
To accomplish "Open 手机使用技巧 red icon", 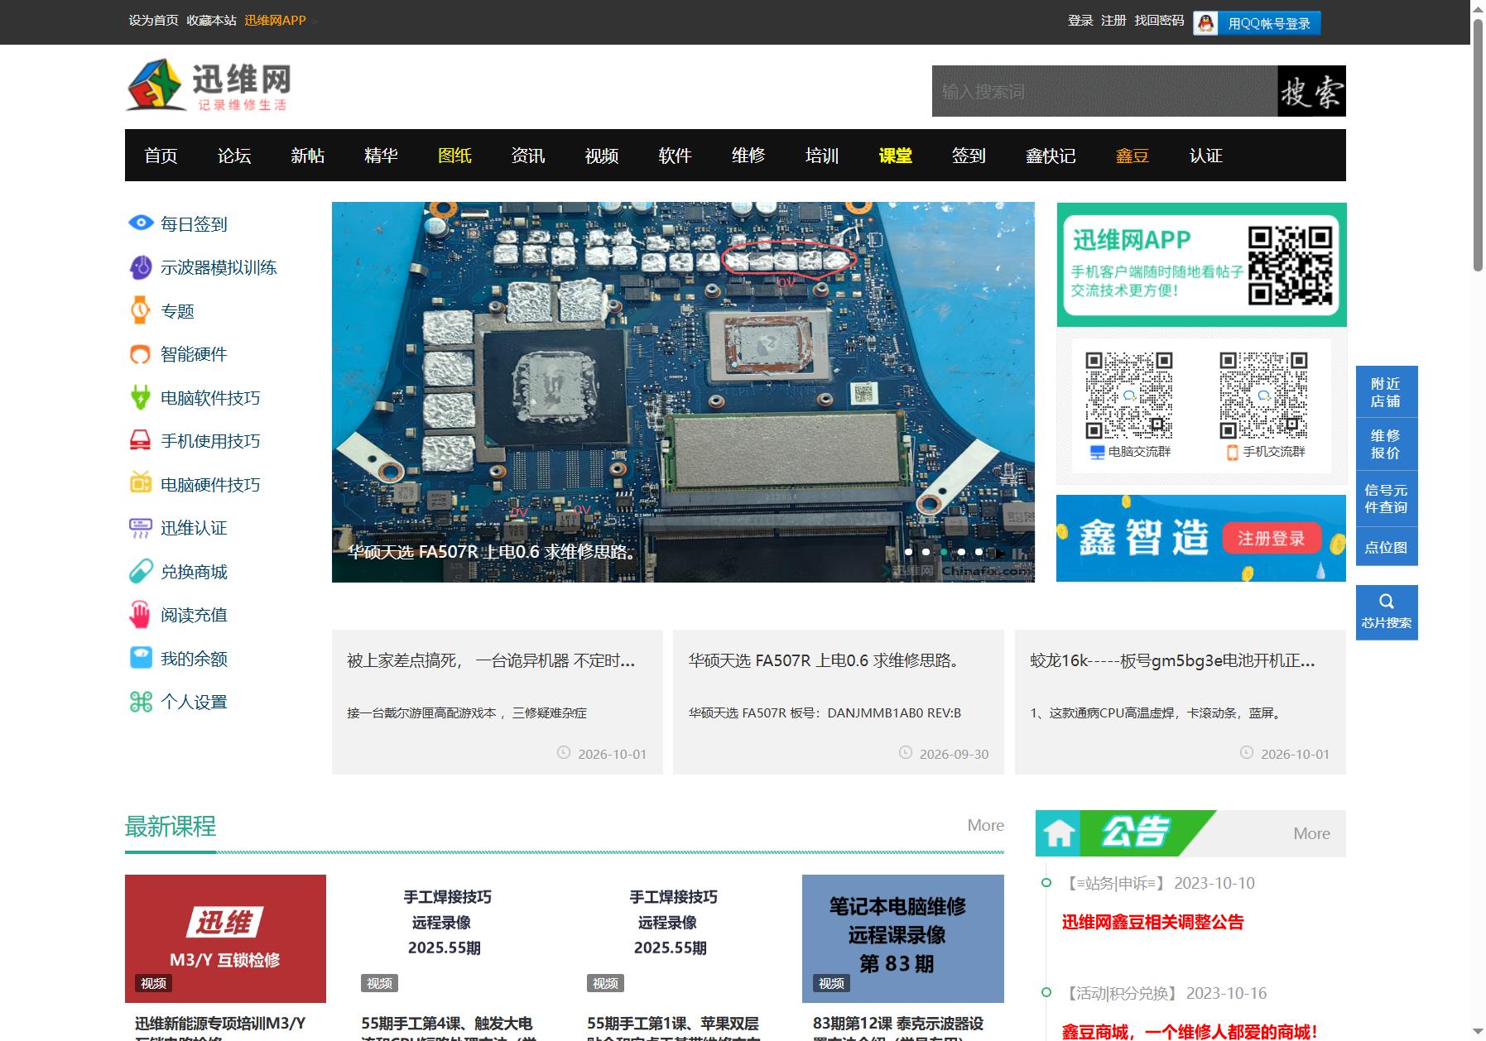I will point(141,440).
